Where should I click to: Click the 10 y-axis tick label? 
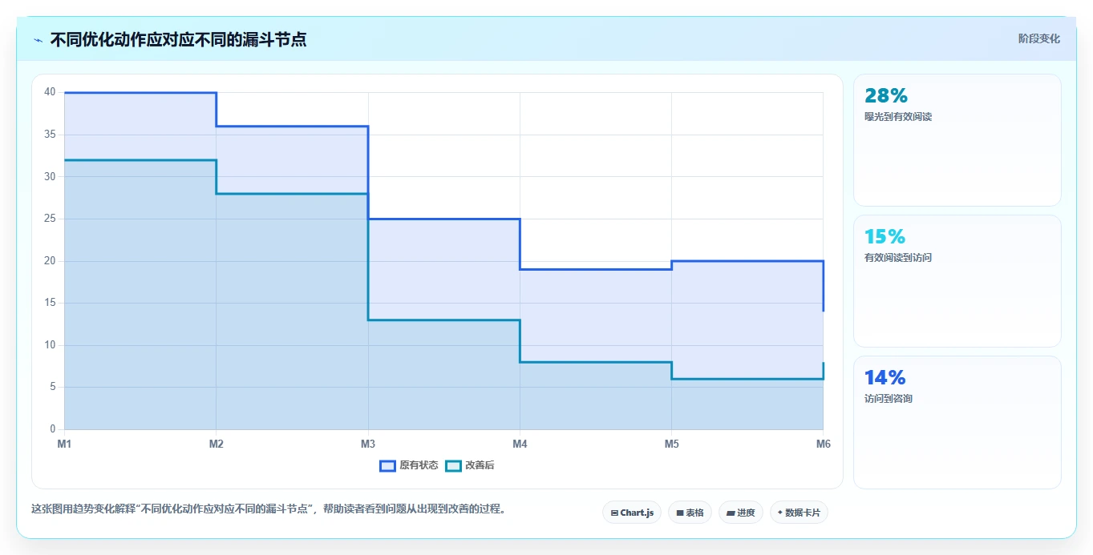(x=50, y=345)
